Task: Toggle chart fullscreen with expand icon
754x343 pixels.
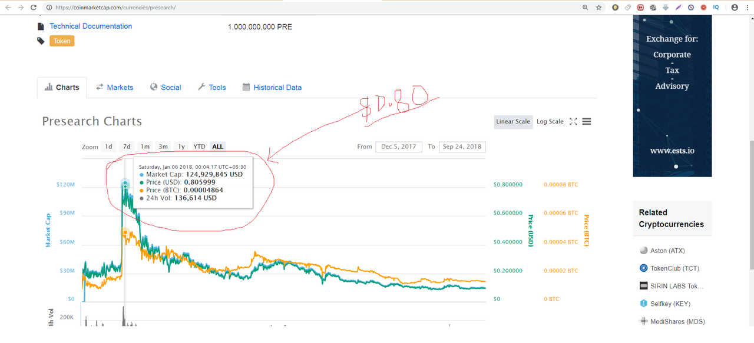Action: click(x=573, y=122)
